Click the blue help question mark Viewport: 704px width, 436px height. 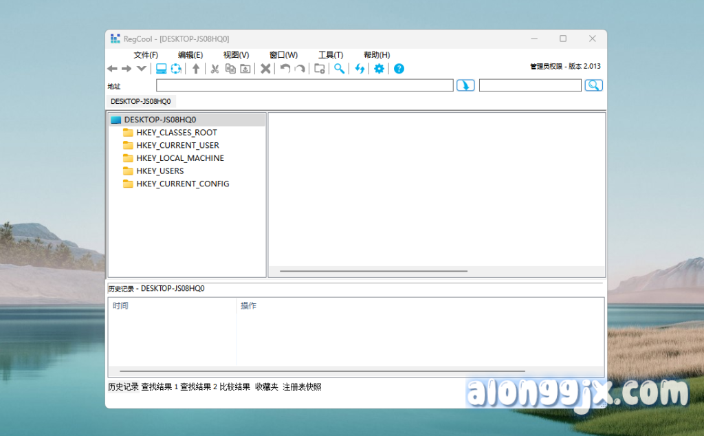tap(399, 69)
